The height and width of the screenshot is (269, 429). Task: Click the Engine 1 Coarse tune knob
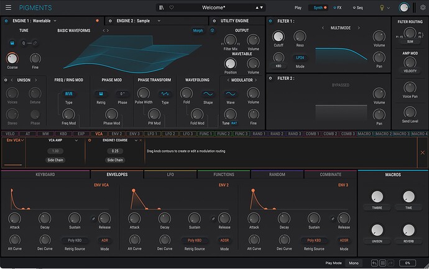point(12,58)
